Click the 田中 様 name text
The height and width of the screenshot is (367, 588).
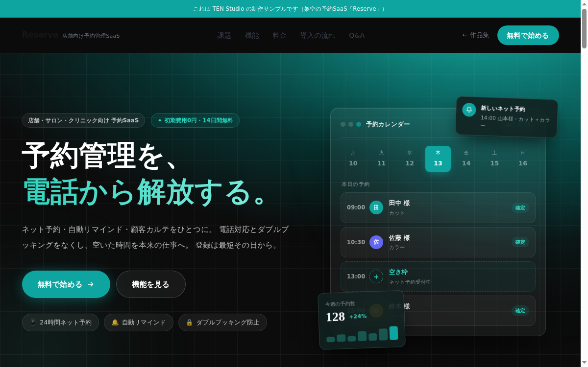(x=399, y=203)
